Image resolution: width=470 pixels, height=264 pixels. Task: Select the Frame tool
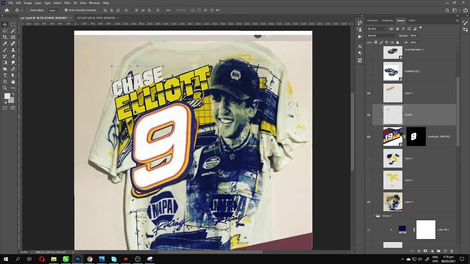(13, 37)
